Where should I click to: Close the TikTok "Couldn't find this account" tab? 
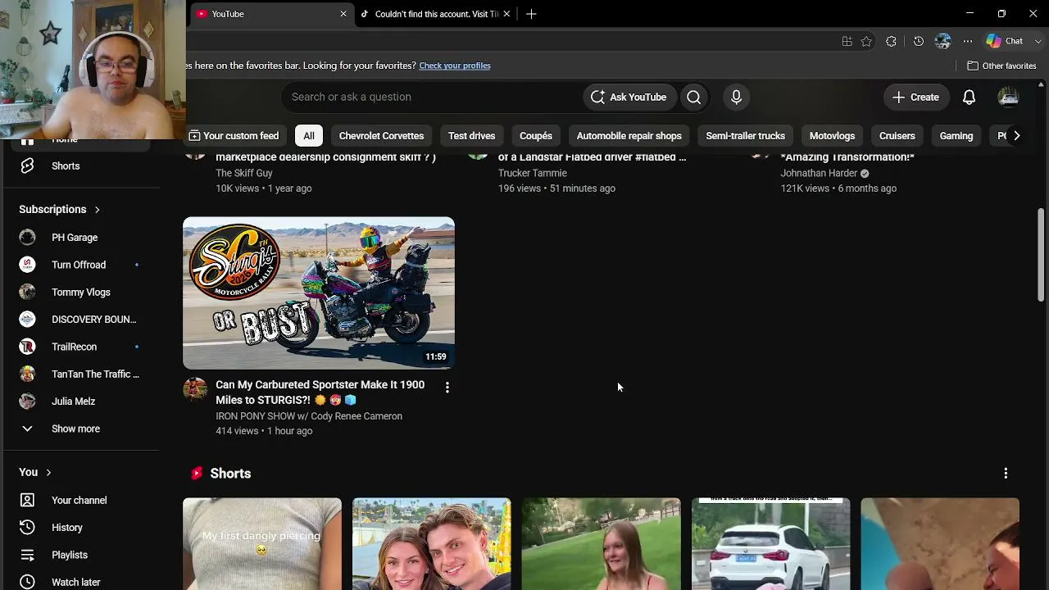click(506, 14)
